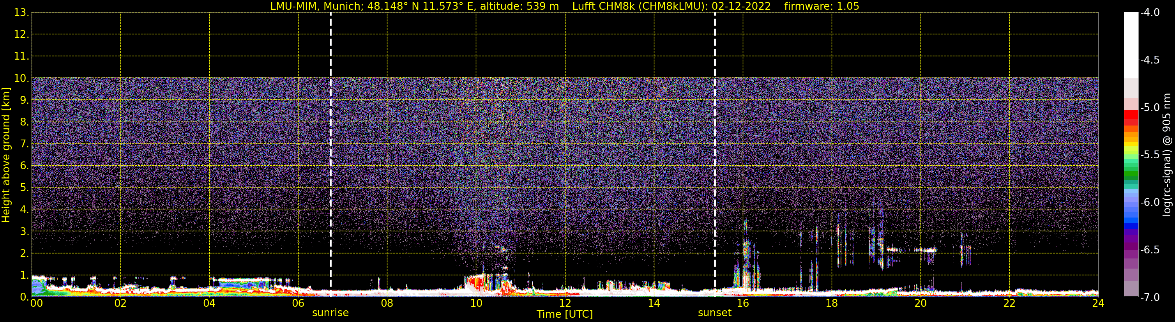This screenshot has height=322, width=1175.
Task: Click the "02" time axis tick label
Action: (120, 303)
